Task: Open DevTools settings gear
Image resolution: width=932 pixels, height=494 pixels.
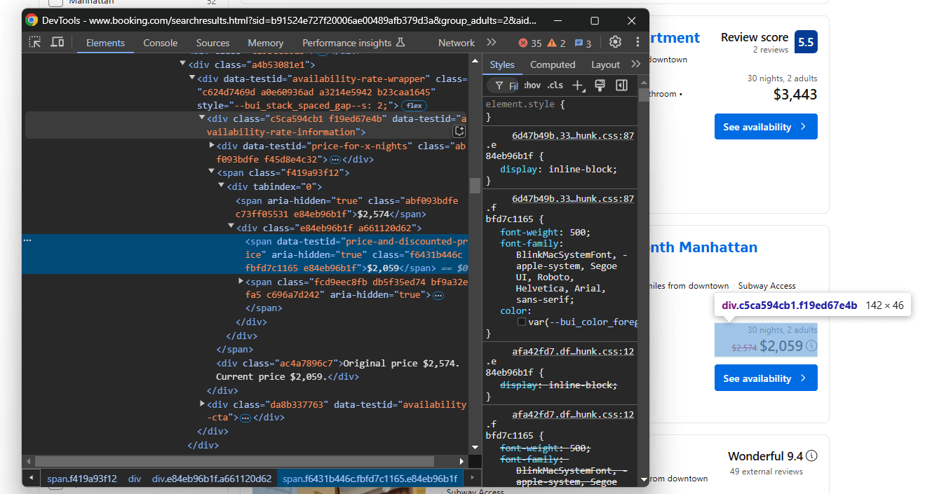Action: pyautogui.click(x=615, y=43)
